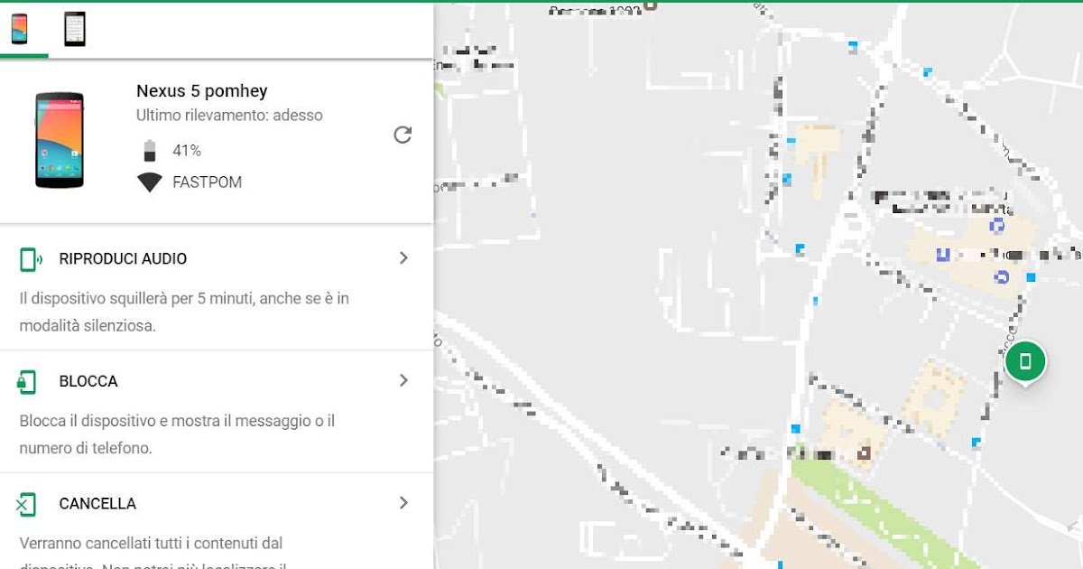Click the battery level icon
1083x569 pixels.
point(150,151)
